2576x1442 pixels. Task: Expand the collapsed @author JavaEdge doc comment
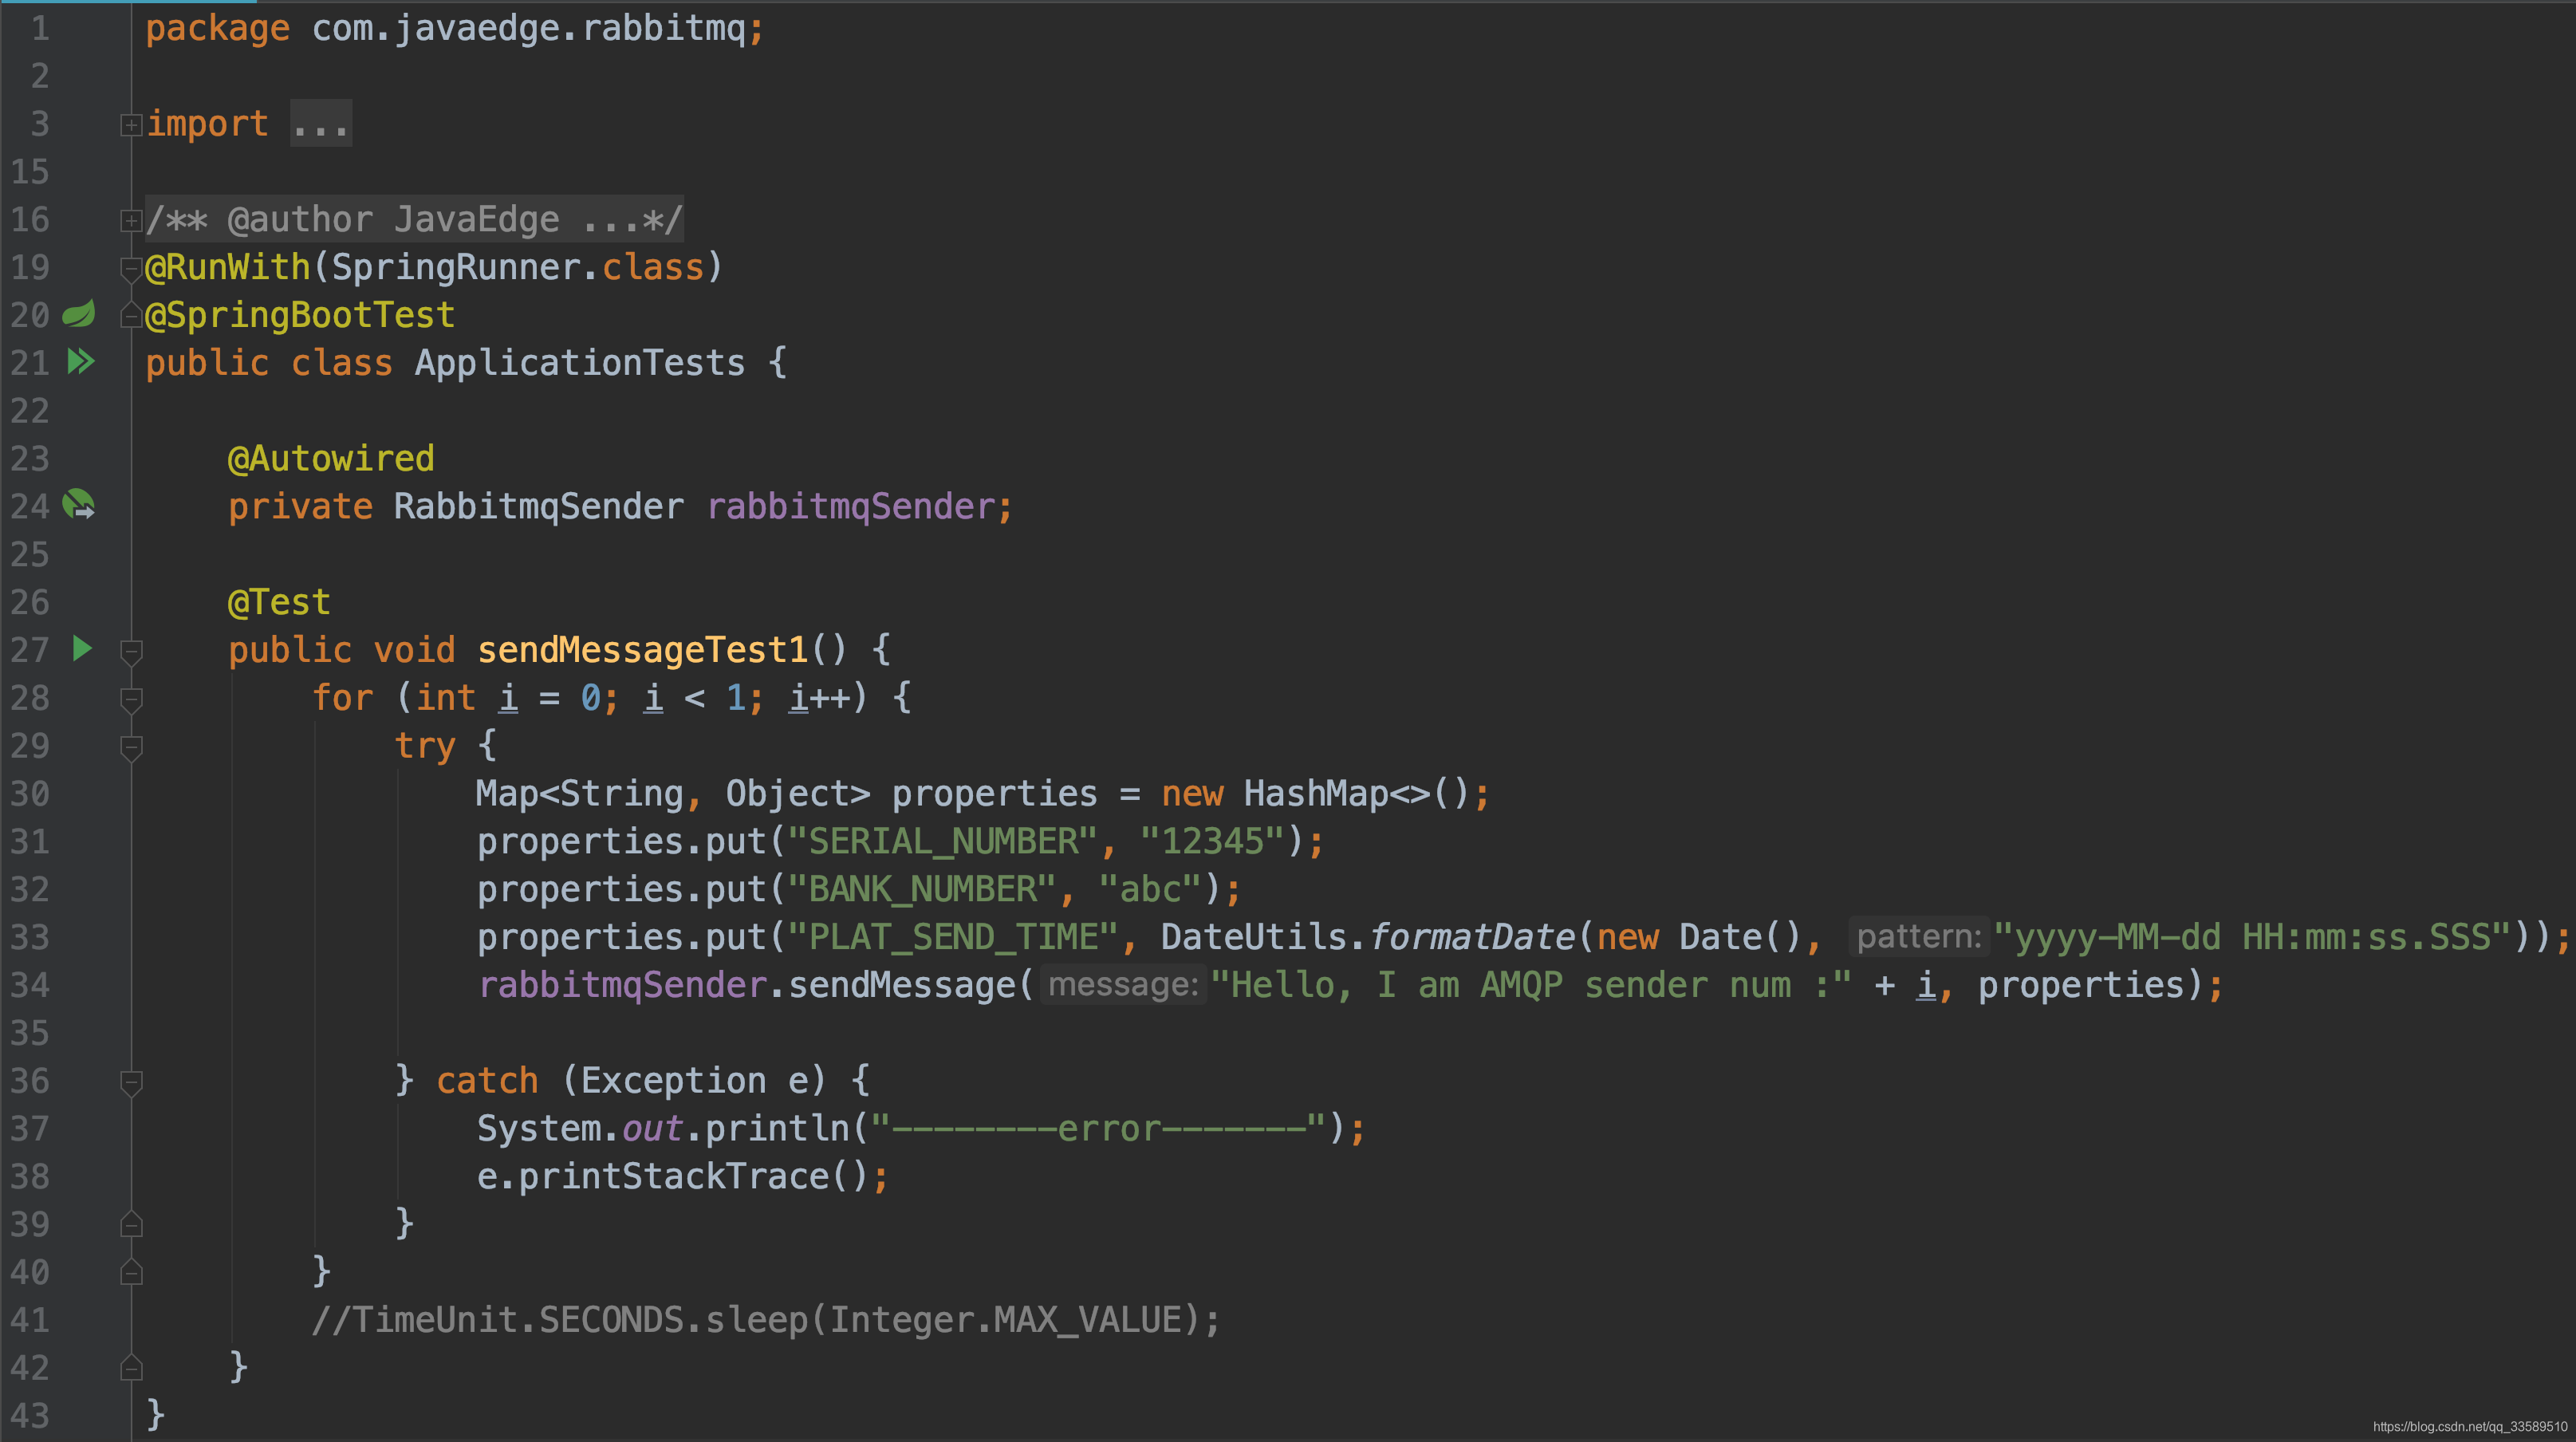tap(131, 220)
